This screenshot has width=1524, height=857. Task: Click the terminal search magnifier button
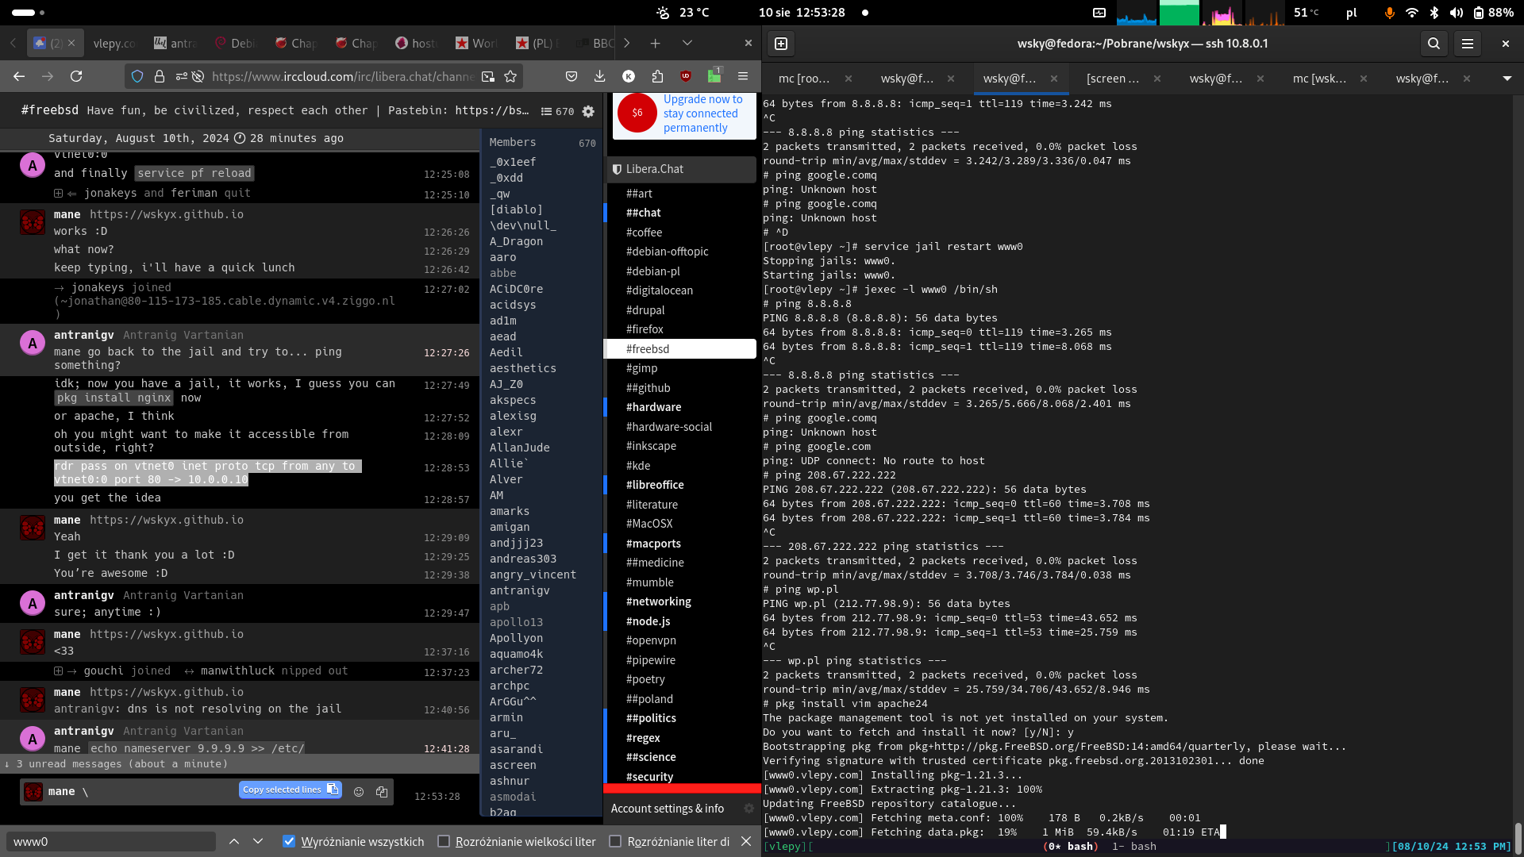[1434, 44]
